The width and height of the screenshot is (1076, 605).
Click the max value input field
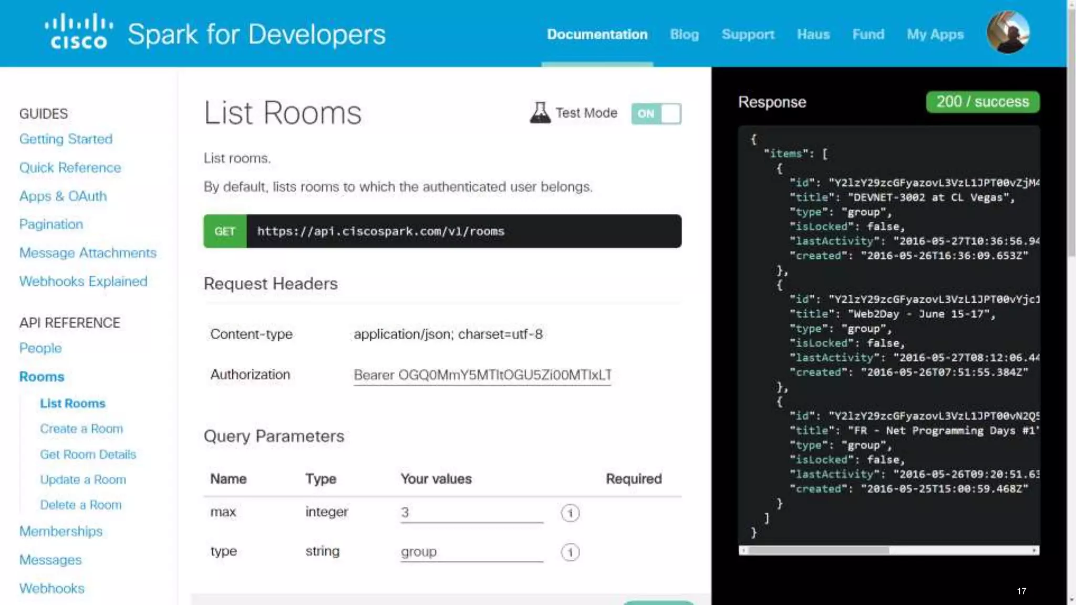tap(471, 513)
